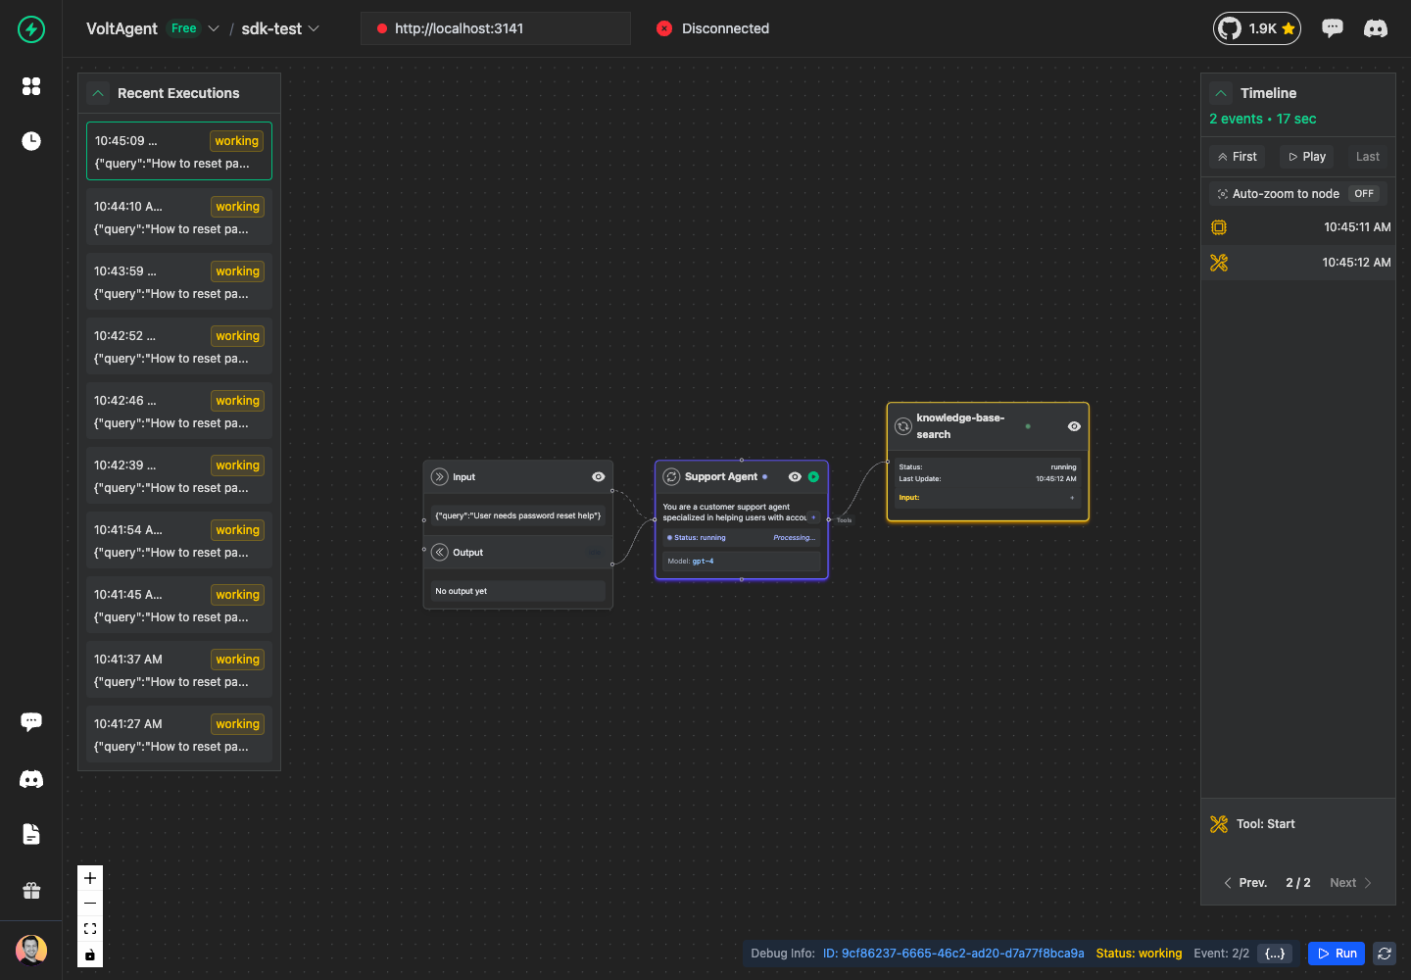Go to Prev. timeline event
This screenshot has width=1411, height=980.
[1245, 883]
